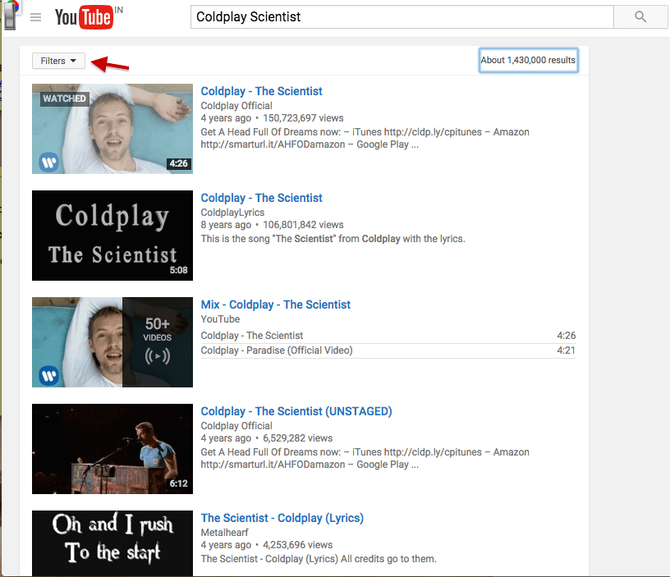Image resolution: width=670 pixels, height=577 pixels.
Task: Click the 50+ videos mix radio icon
Action: pos(158,355)
